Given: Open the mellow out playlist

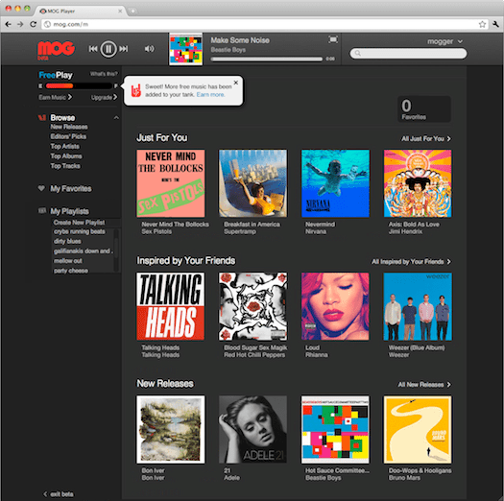Looking at the screenshot, I should click(68, 261).
